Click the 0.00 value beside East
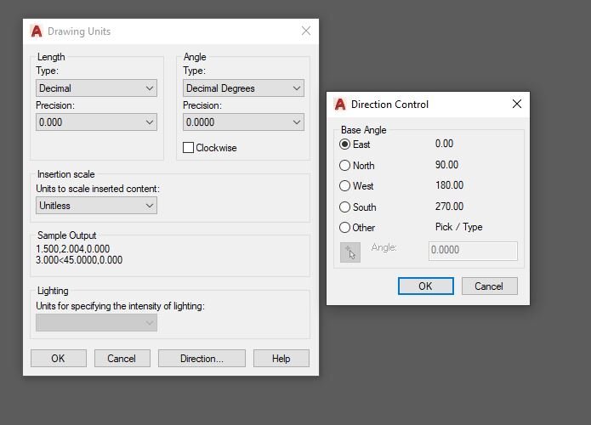Screen dimensions: 591x425 tap(444, 144)
